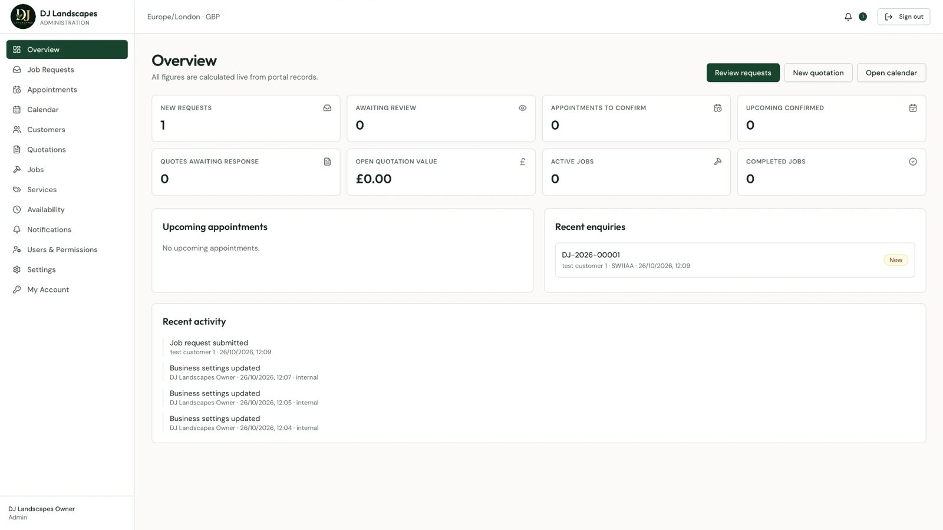Click the No upcoming appointments text
The height and width of the screenshot is (530, 943).
click(x=210, y=248)
